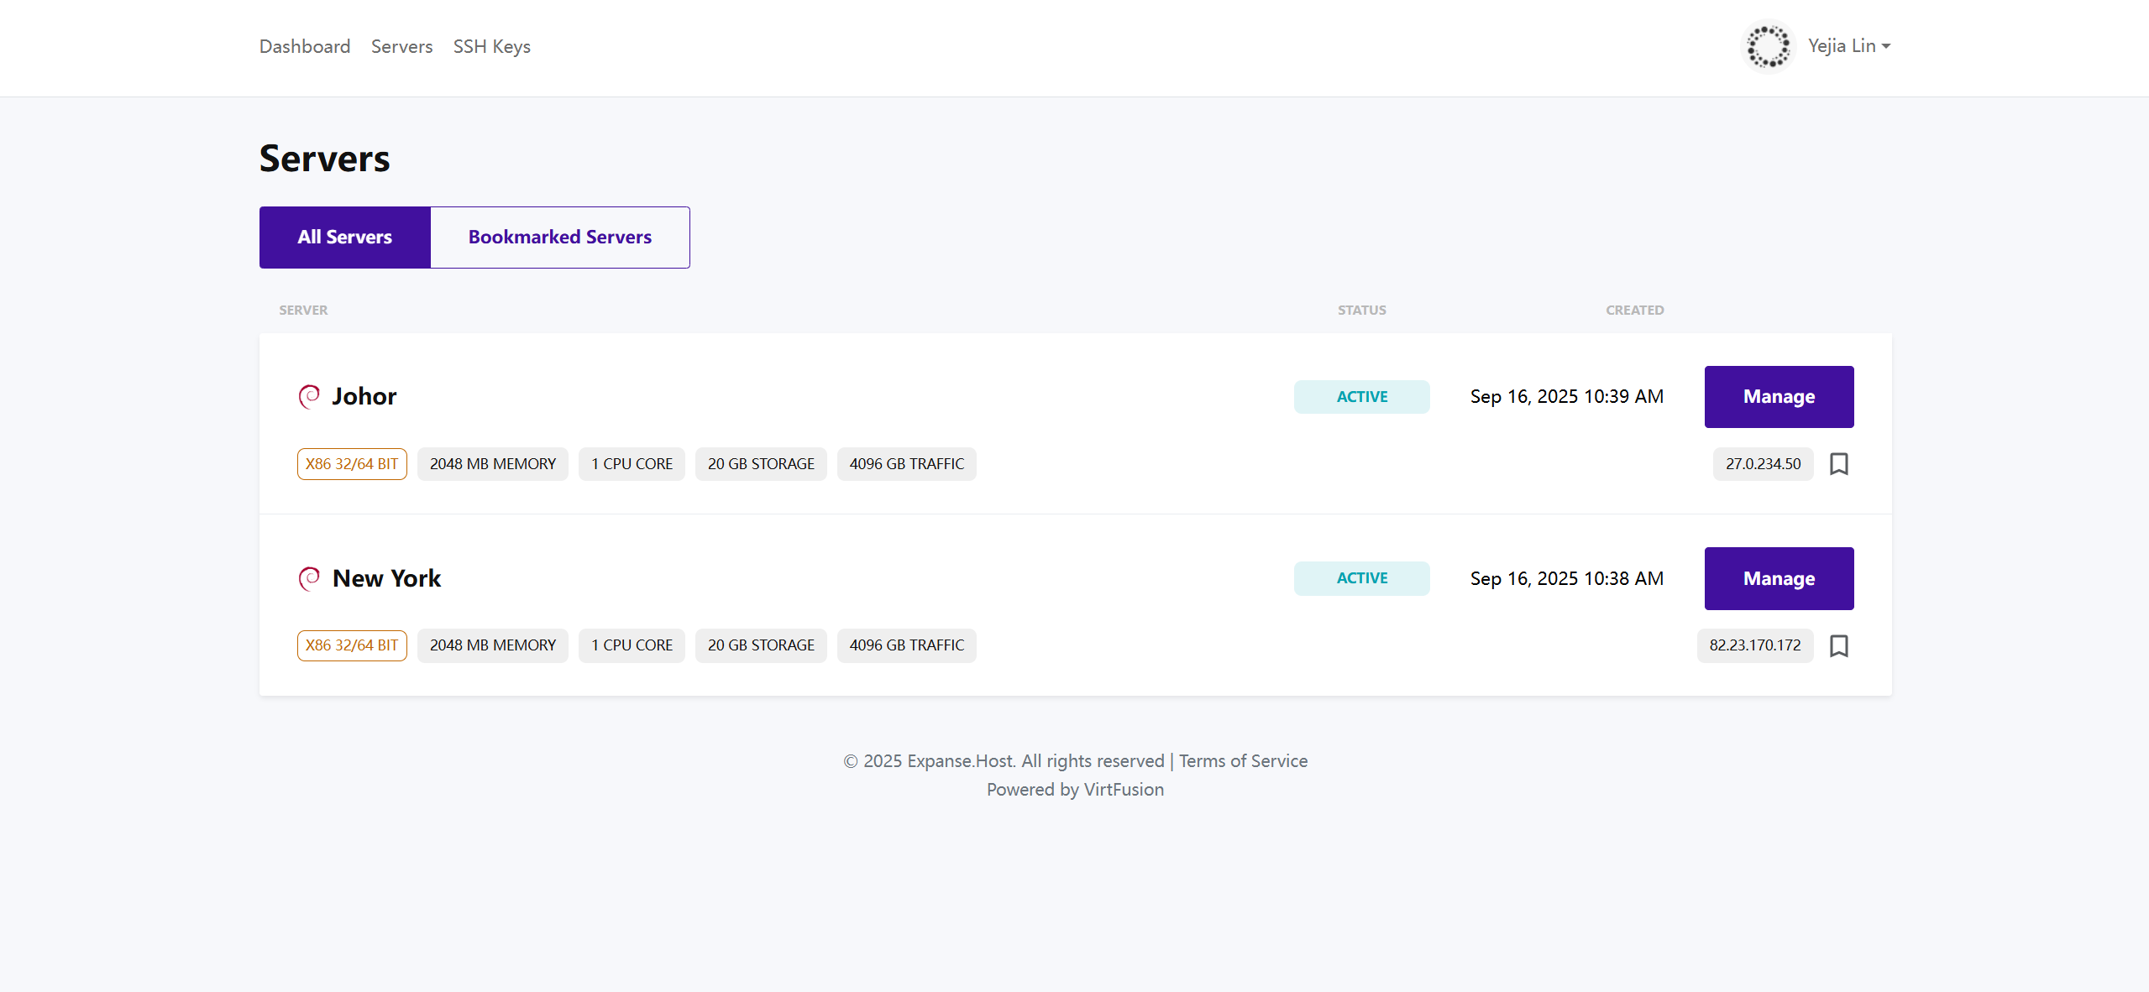
Task: Click New York's ACTIVE status badge
Action: [1361, 579]
